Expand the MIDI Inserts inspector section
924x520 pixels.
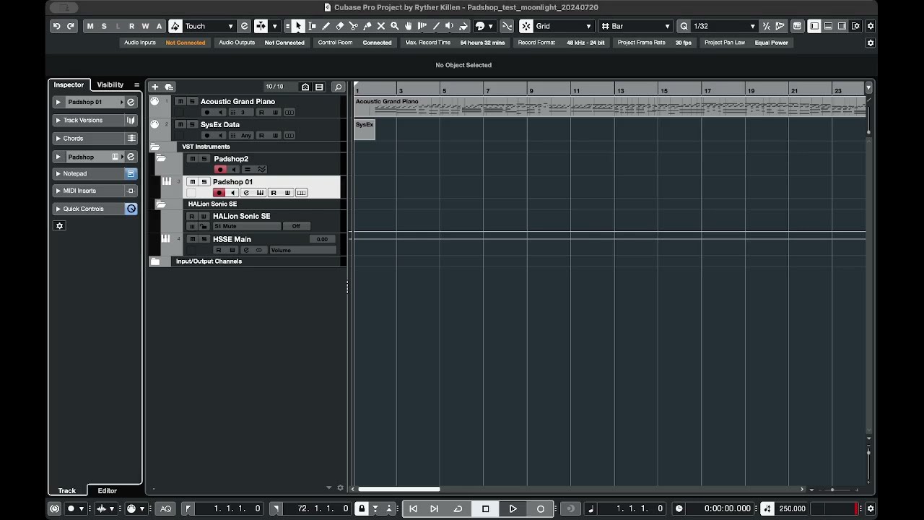tap(58, 191)
